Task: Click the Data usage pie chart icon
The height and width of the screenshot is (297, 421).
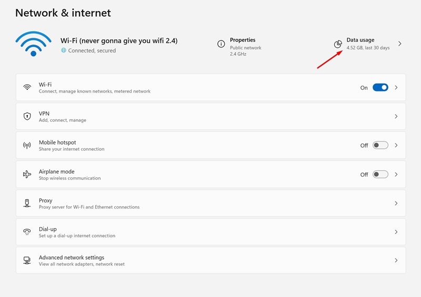Action: click(x=338, y=44)
